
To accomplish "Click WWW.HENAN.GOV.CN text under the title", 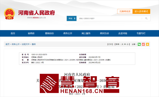I will (36, 18).
